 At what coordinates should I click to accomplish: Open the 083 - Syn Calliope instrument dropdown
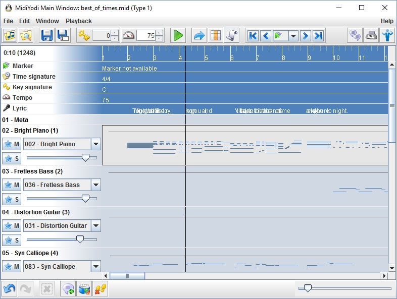pyautogui.click(x=95, y=266)
